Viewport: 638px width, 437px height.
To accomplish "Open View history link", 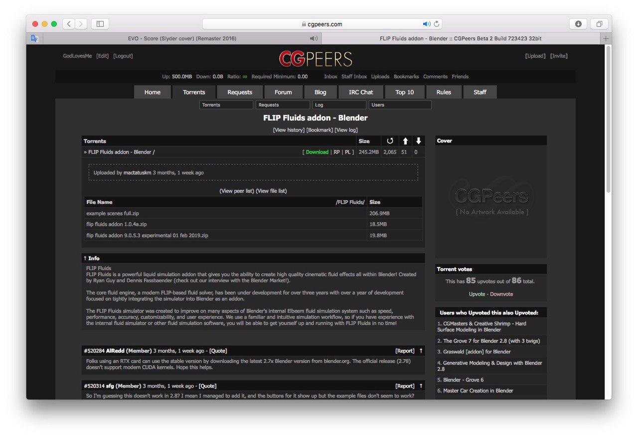I will coord(289,130).
